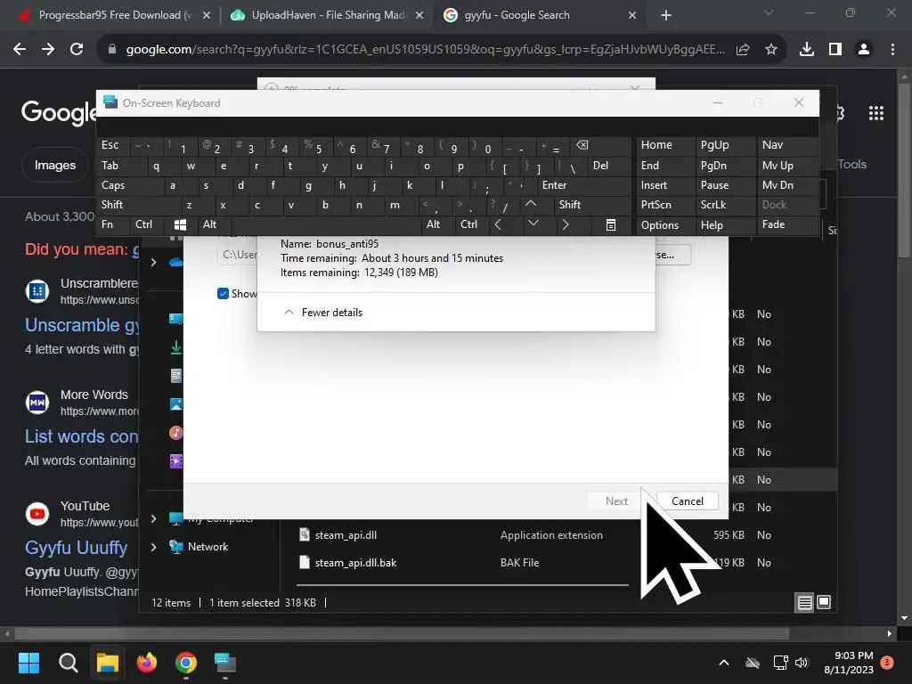
Task: Toggle Nav mode on On-Screen Keyboard
Action: coord(787,145)
